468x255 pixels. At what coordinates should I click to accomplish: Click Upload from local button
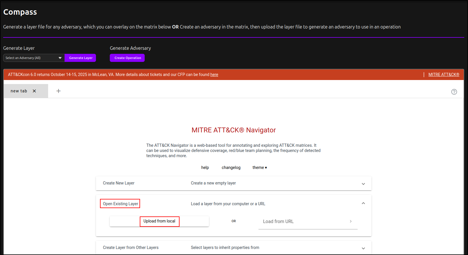[x=159, y=221]
